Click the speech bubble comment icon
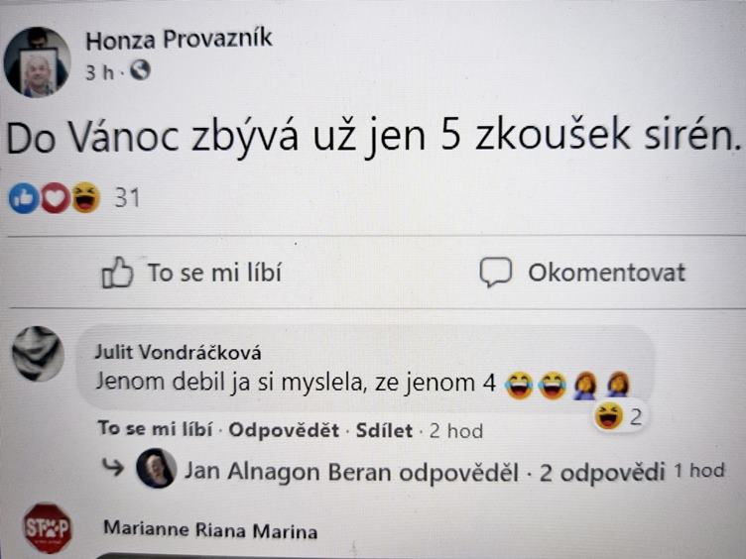The image size is (746, 559). (x=496, y=273)
